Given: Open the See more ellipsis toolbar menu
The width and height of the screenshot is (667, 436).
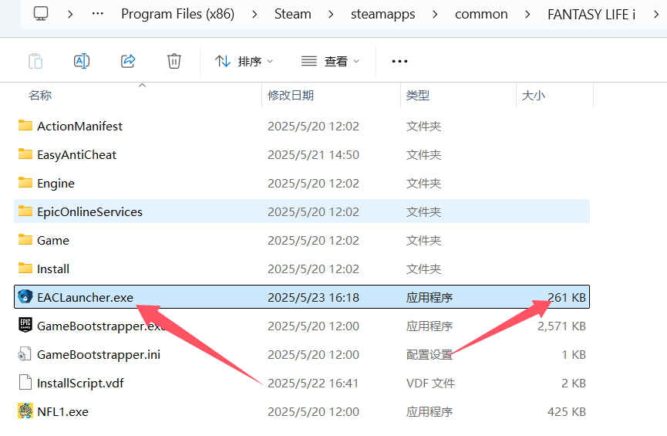Looking at the screenshot, I should click(x=399, y=61).
